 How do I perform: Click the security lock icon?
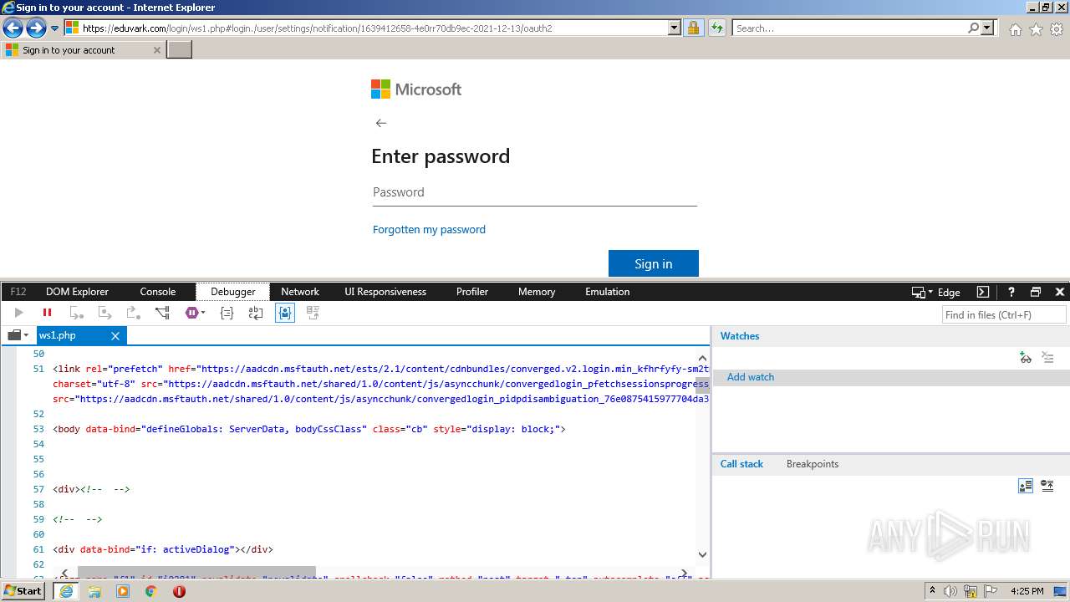point(693,28)
